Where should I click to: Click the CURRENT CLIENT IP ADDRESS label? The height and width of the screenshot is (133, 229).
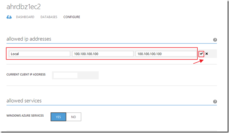[26, 74]
